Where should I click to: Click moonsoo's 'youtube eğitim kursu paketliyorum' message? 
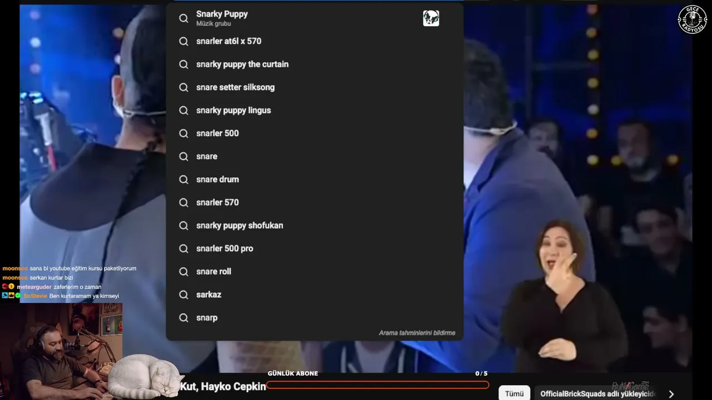tap(83, 268)
